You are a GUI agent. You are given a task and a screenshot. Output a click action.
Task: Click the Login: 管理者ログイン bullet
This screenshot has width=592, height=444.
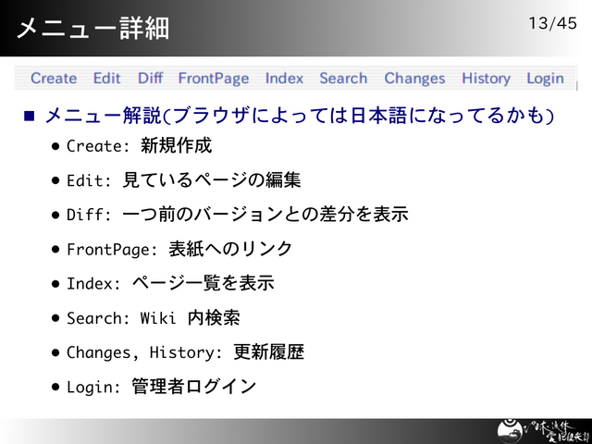click(x=161, y=387)
